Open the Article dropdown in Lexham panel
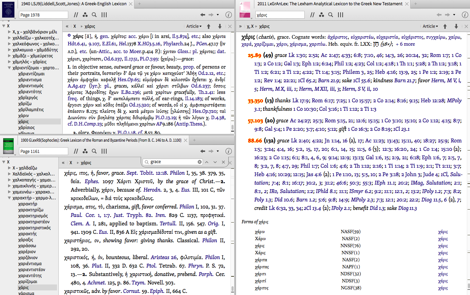Image resolution: width=470 pixels, height=295 pixels. (430, 26)
